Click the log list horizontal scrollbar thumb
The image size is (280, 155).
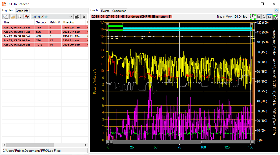tap(30, 145)
